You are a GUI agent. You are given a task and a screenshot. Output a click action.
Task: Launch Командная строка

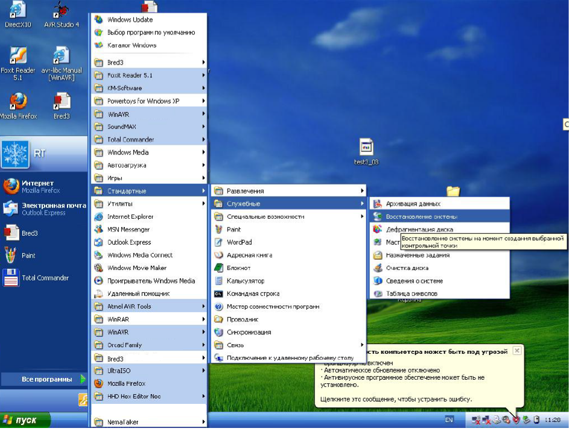pyautogui.click(x=288, y=294)
